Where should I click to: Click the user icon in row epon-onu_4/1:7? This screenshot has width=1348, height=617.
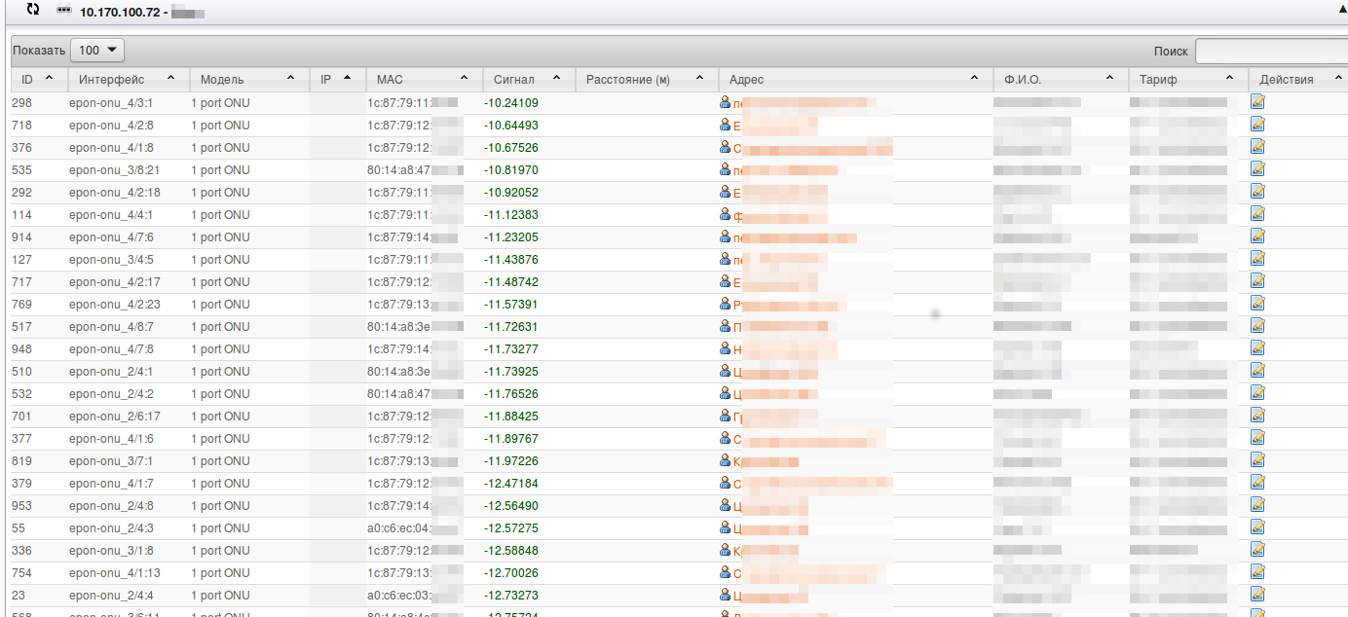pos(725,482)
